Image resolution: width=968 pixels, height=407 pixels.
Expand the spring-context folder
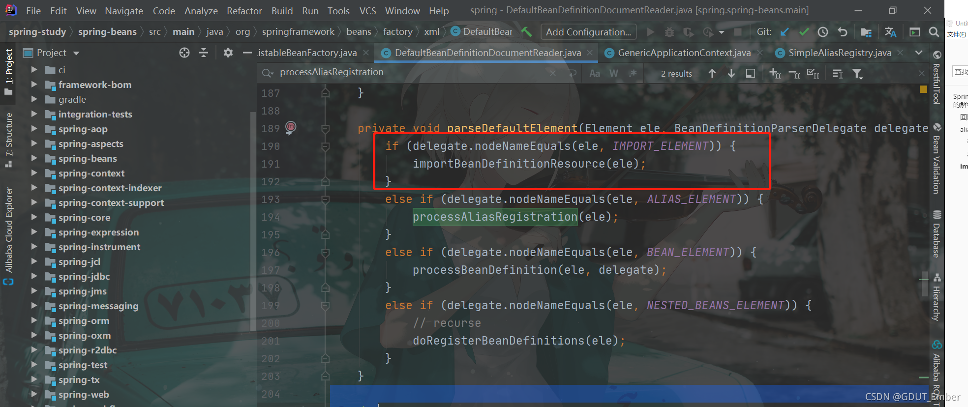(34, 173)
